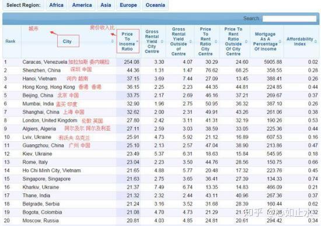Sort by Gross Rental Yield Outside of Centre

(190, 41)
